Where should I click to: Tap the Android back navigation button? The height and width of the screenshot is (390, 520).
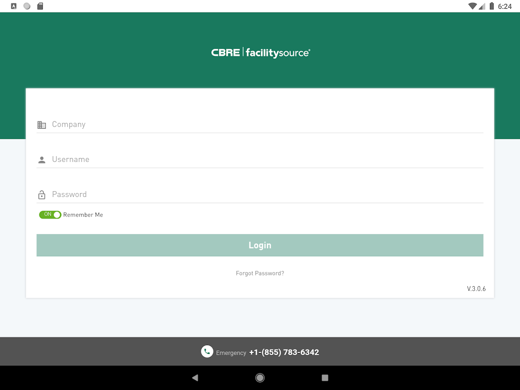click(x=195, y=377)
